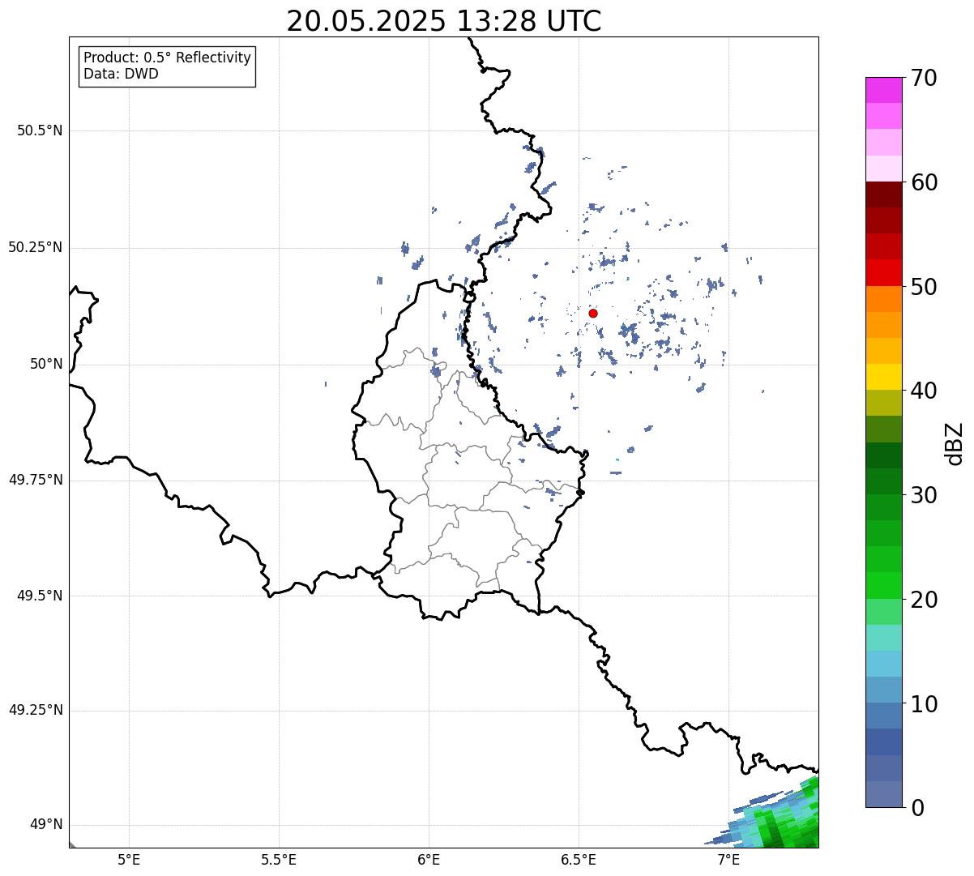
Task: Click the dBZ colorbar axis label
Action: (x=955, y=443)
